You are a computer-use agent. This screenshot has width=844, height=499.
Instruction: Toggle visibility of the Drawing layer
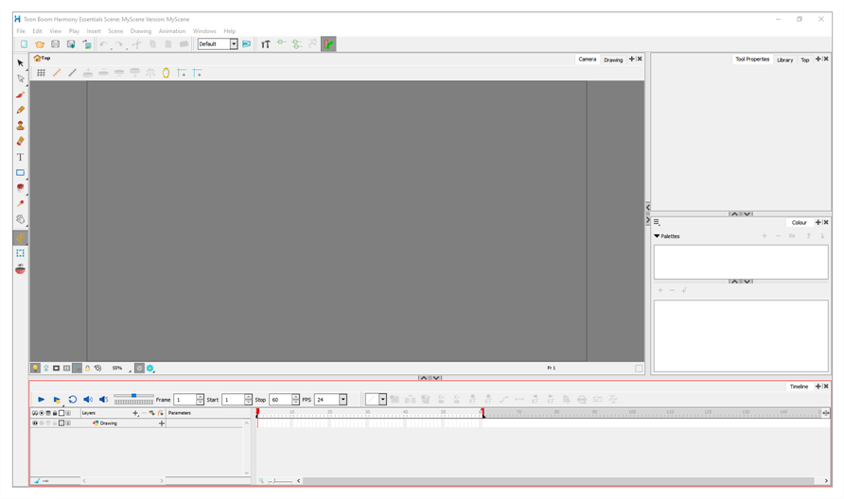[x=35, y=423]
